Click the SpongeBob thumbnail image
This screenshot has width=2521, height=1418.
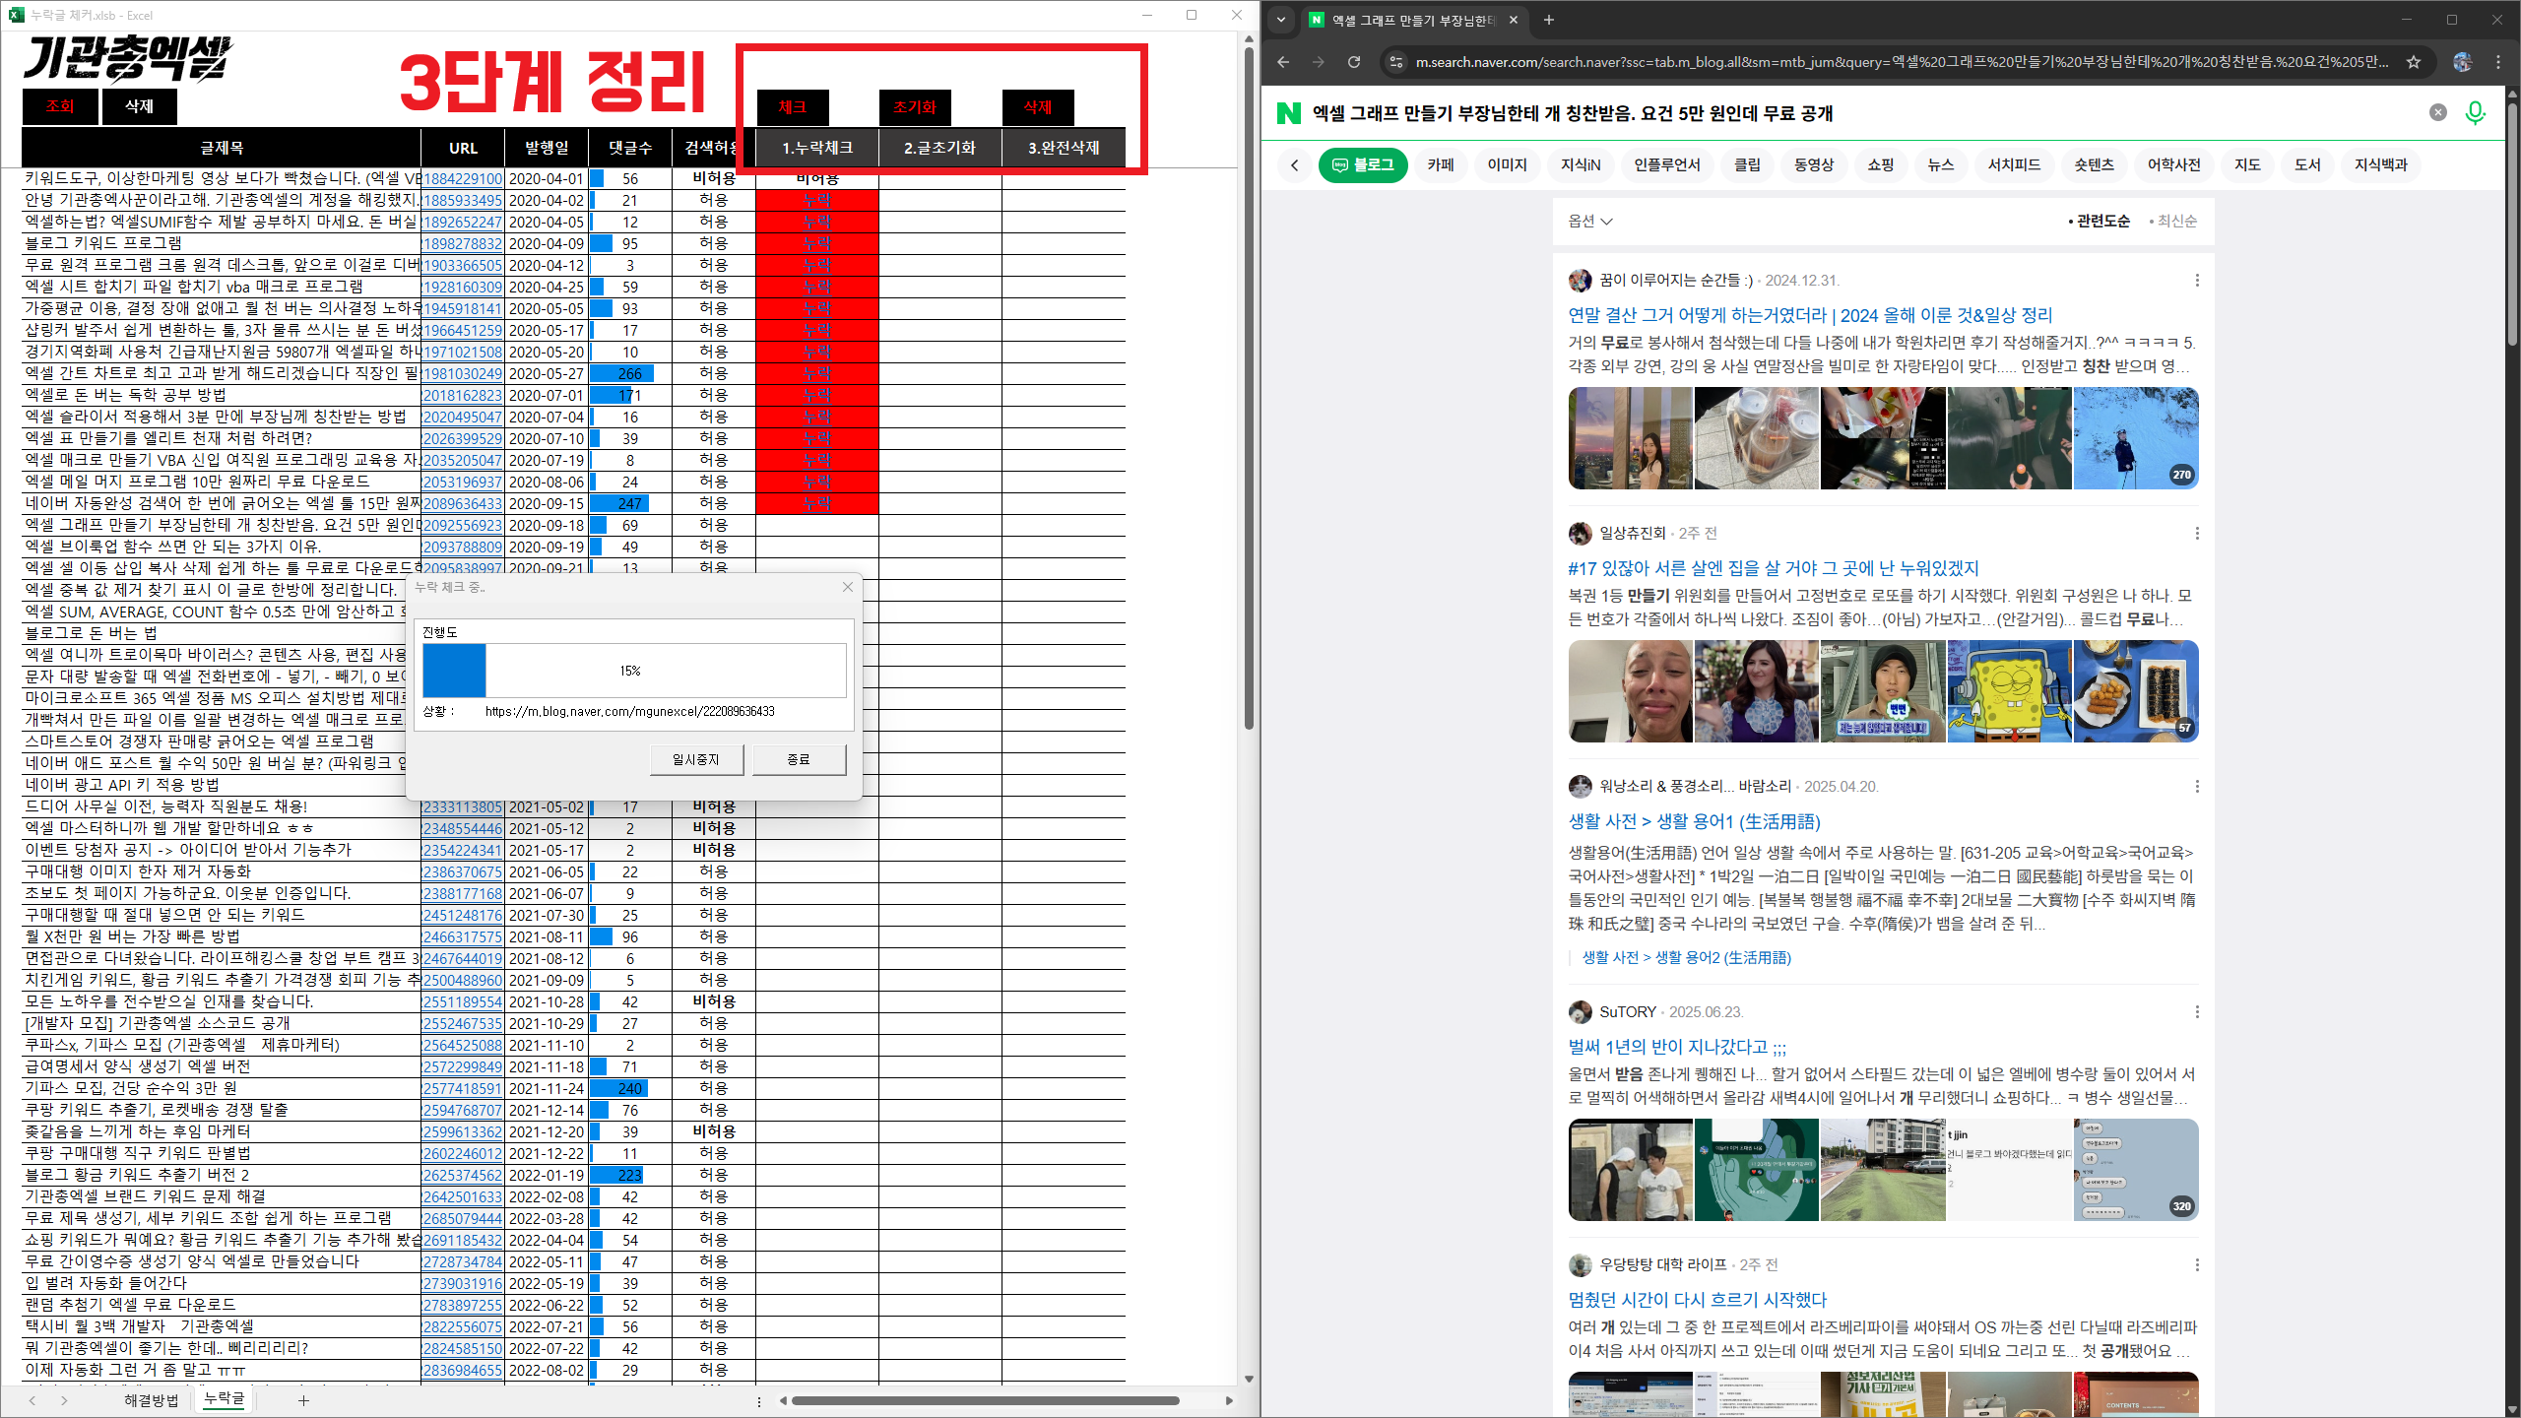[2009, 691]
